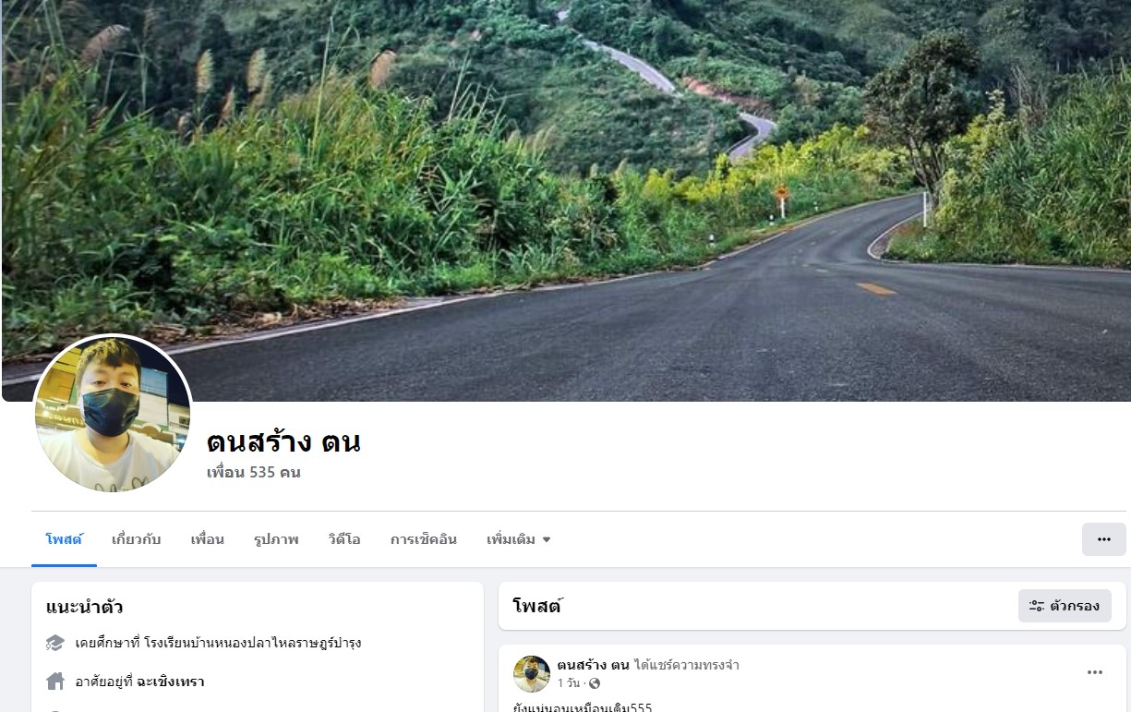Expand the เพิ่มเติม dropdown tab

click(518, 539)
